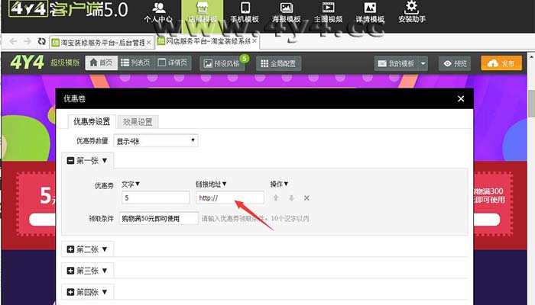
Task: Click the 链接地址 http:// input field
Action: tap(229, 197)
